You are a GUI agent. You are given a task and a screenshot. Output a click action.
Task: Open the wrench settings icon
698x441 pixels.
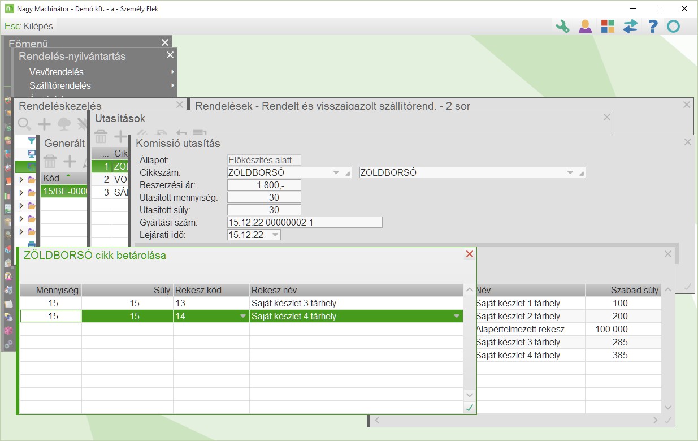[x=562, y=27]
